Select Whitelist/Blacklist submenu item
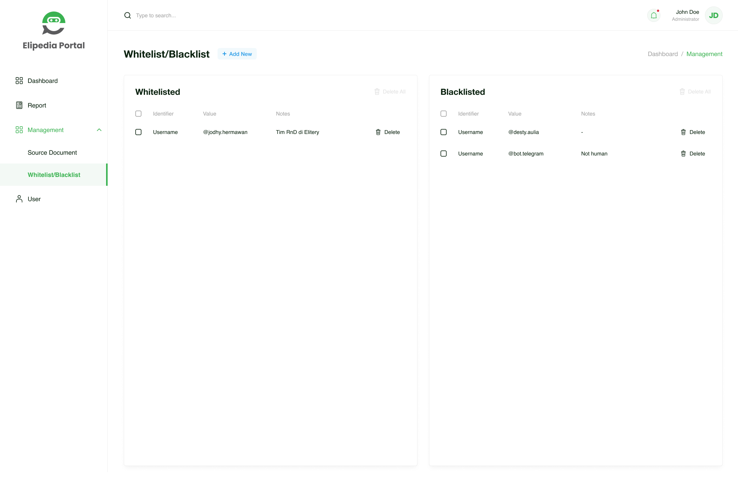Image resolution: width=738 pixels, height=489 pixels. [x=53, y=175]
